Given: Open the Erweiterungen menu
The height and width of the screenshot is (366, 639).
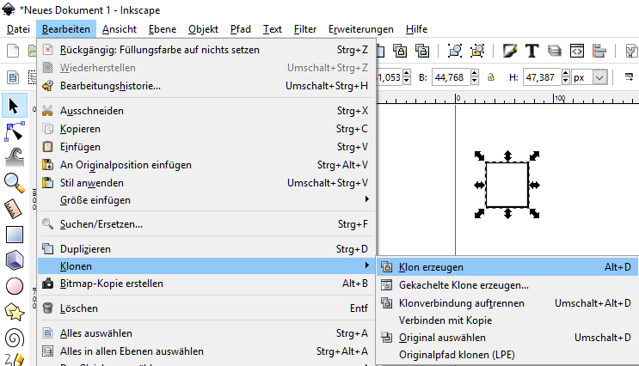Looking at the screenshot, I should pos(360,29).
